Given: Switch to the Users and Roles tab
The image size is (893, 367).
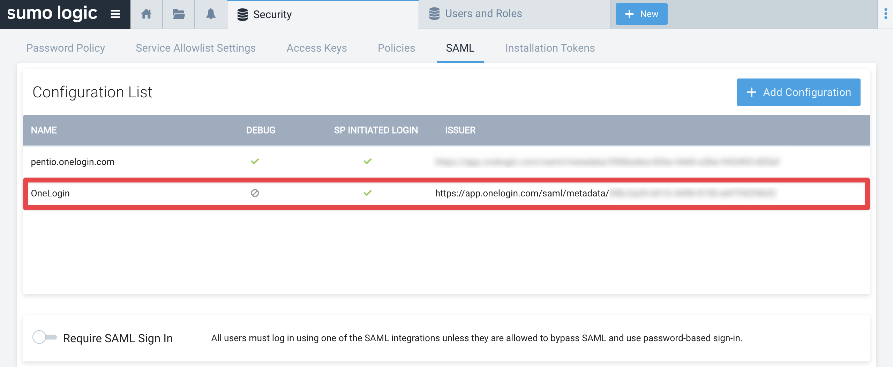Looking at the screenshot, I should pos(515,14).
